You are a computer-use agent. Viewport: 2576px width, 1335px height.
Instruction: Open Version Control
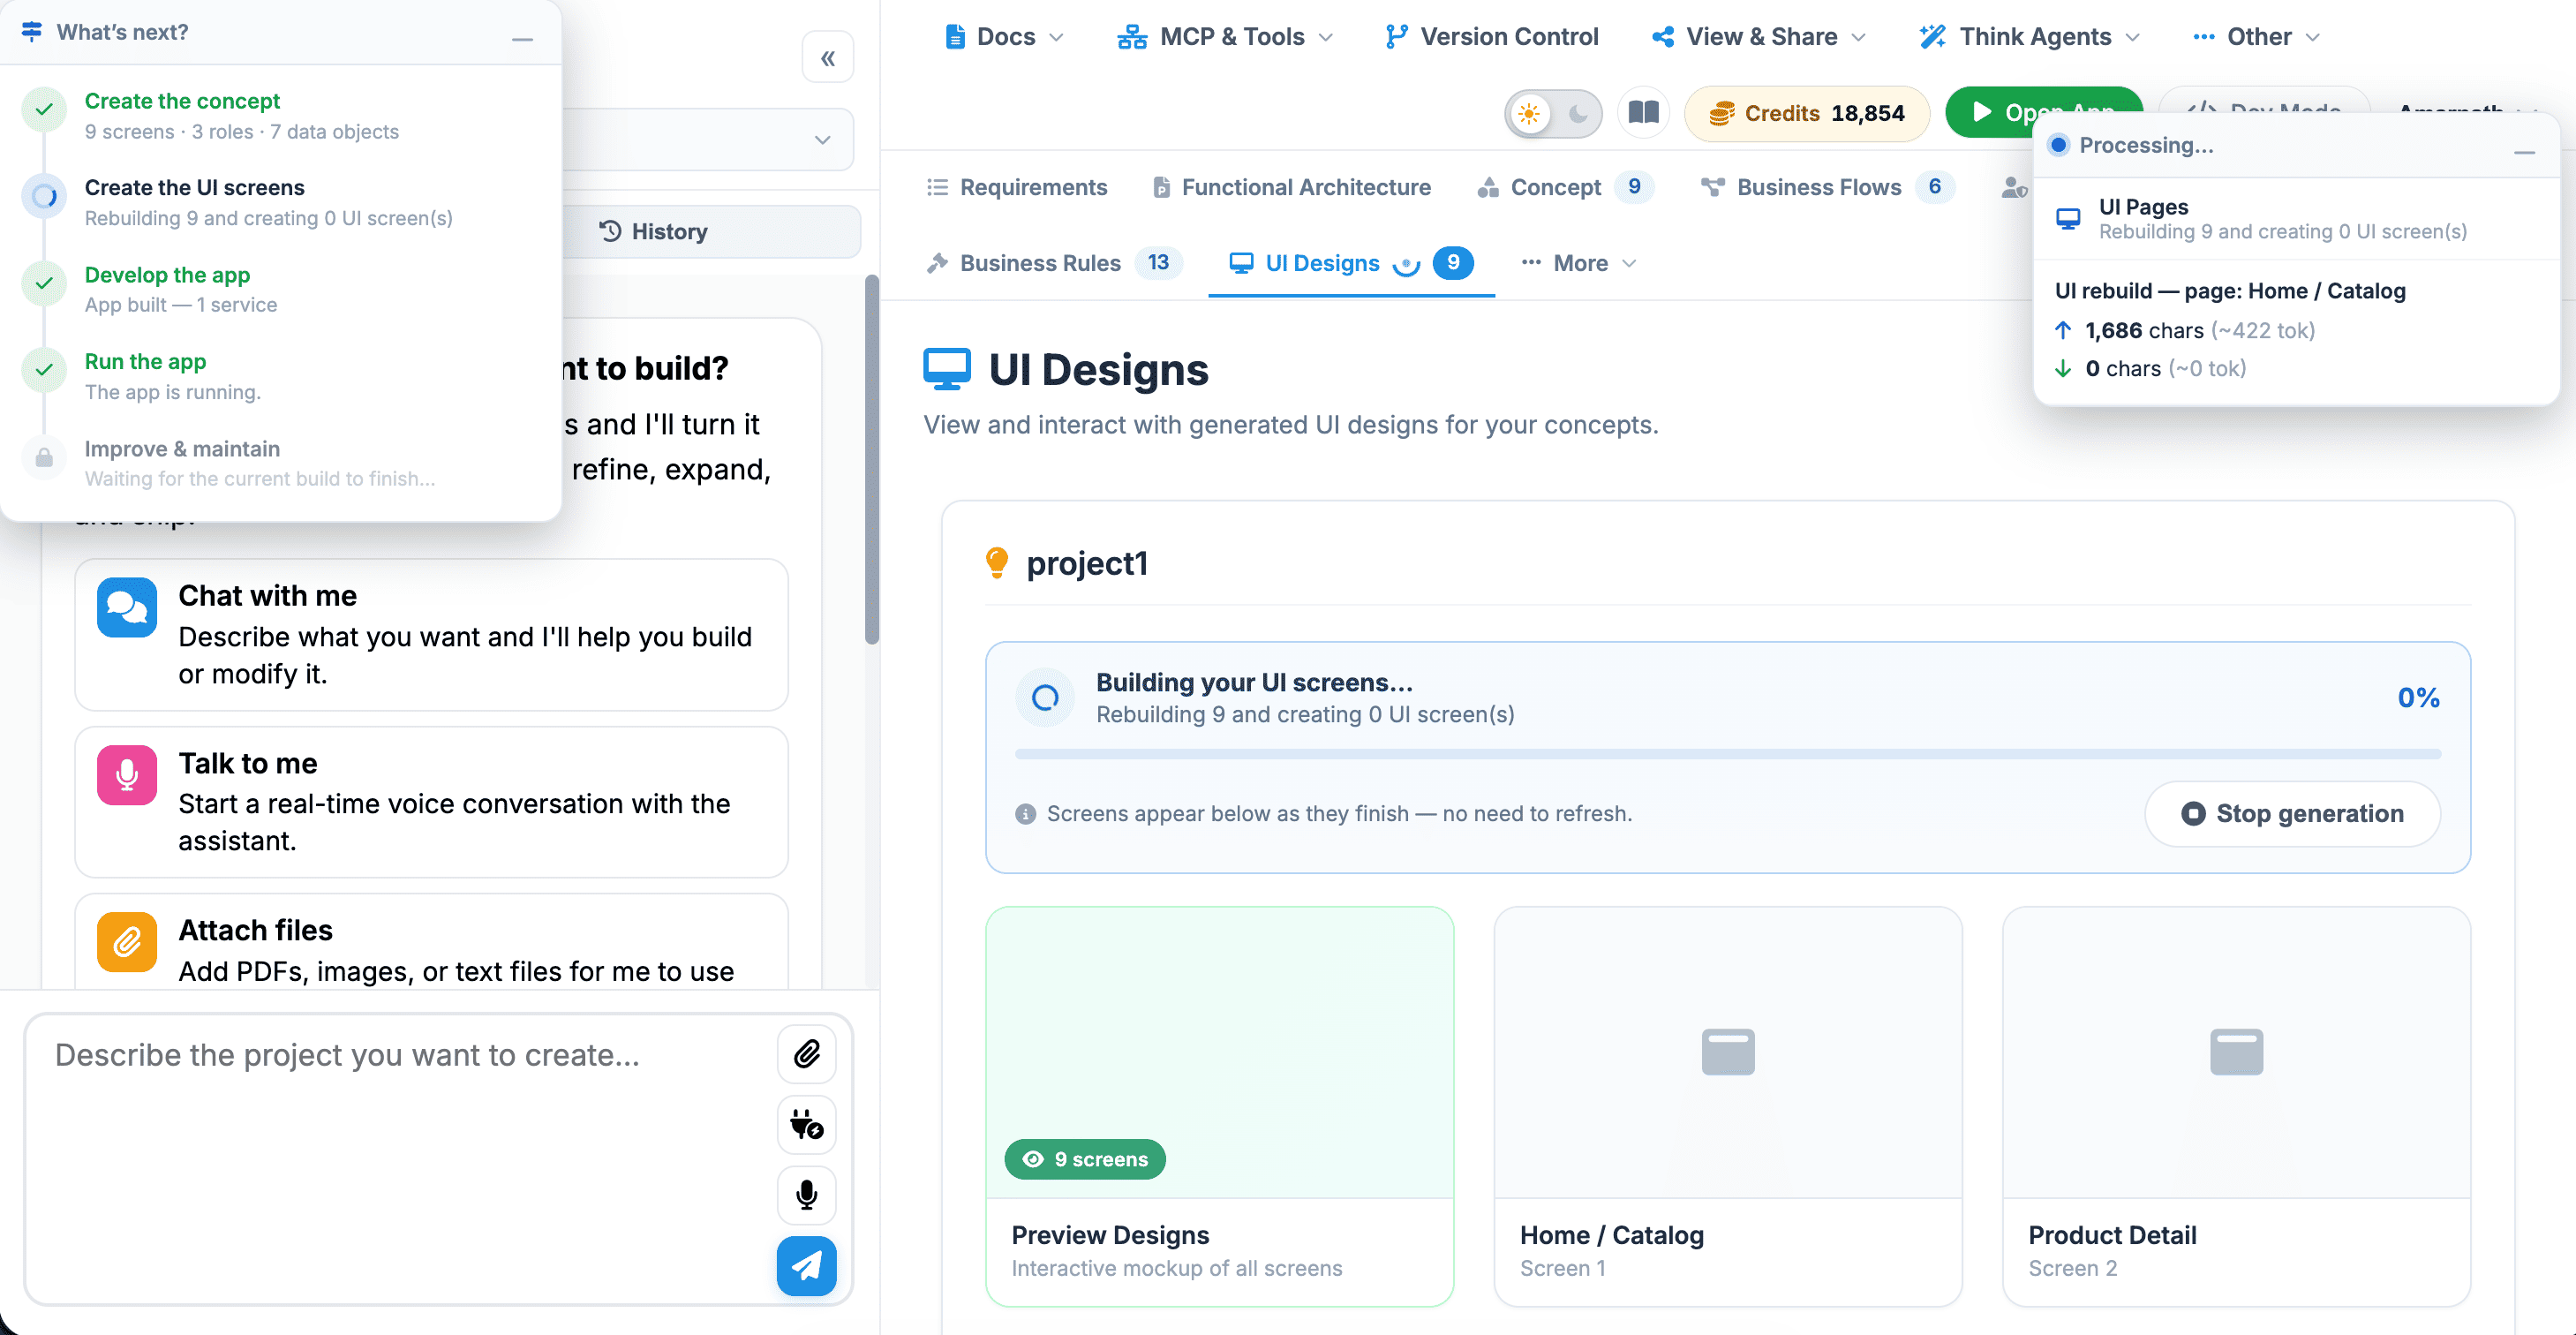click(x=1493, y=37)
